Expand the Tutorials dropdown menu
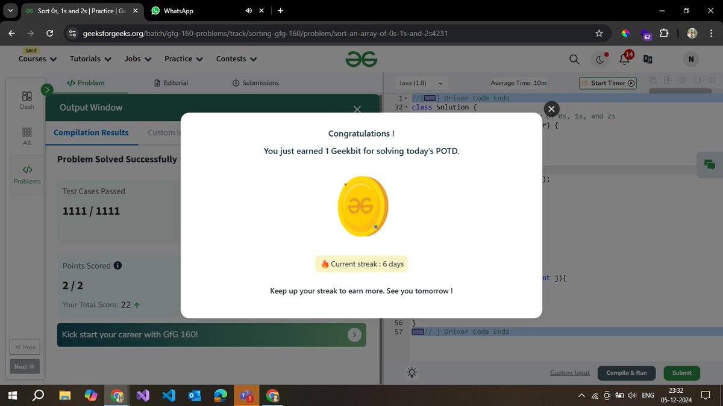723x406 pixels. [x=90, y=59]
